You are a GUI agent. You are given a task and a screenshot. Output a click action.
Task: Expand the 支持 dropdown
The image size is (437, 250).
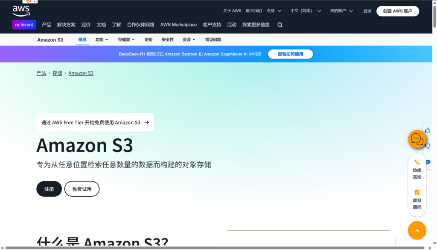coord(274,11)
